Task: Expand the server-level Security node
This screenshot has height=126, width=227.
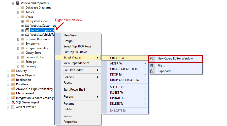Action: (8, 71)
